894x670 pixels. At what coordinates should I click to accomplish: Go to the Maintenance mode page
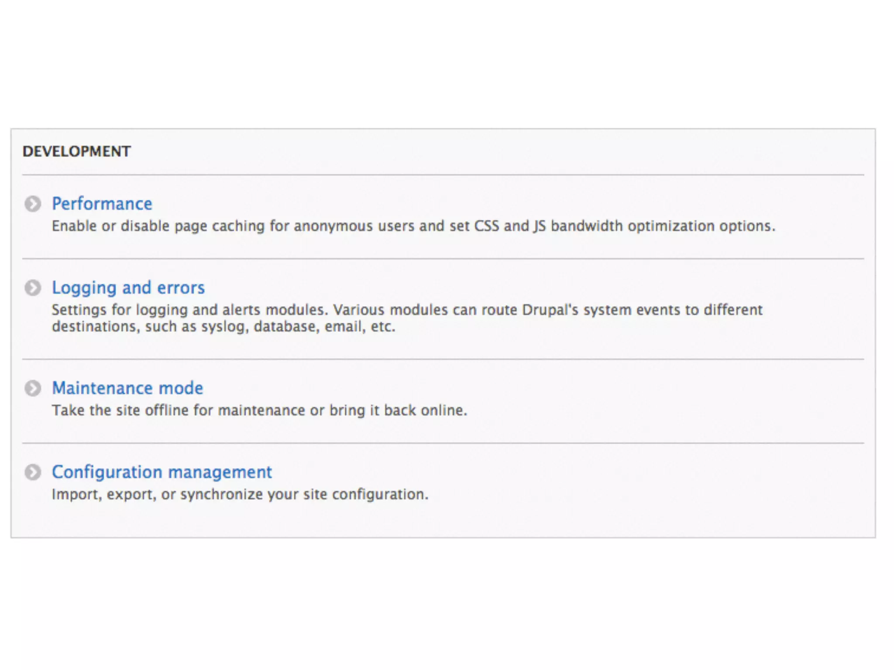(127, 388)
